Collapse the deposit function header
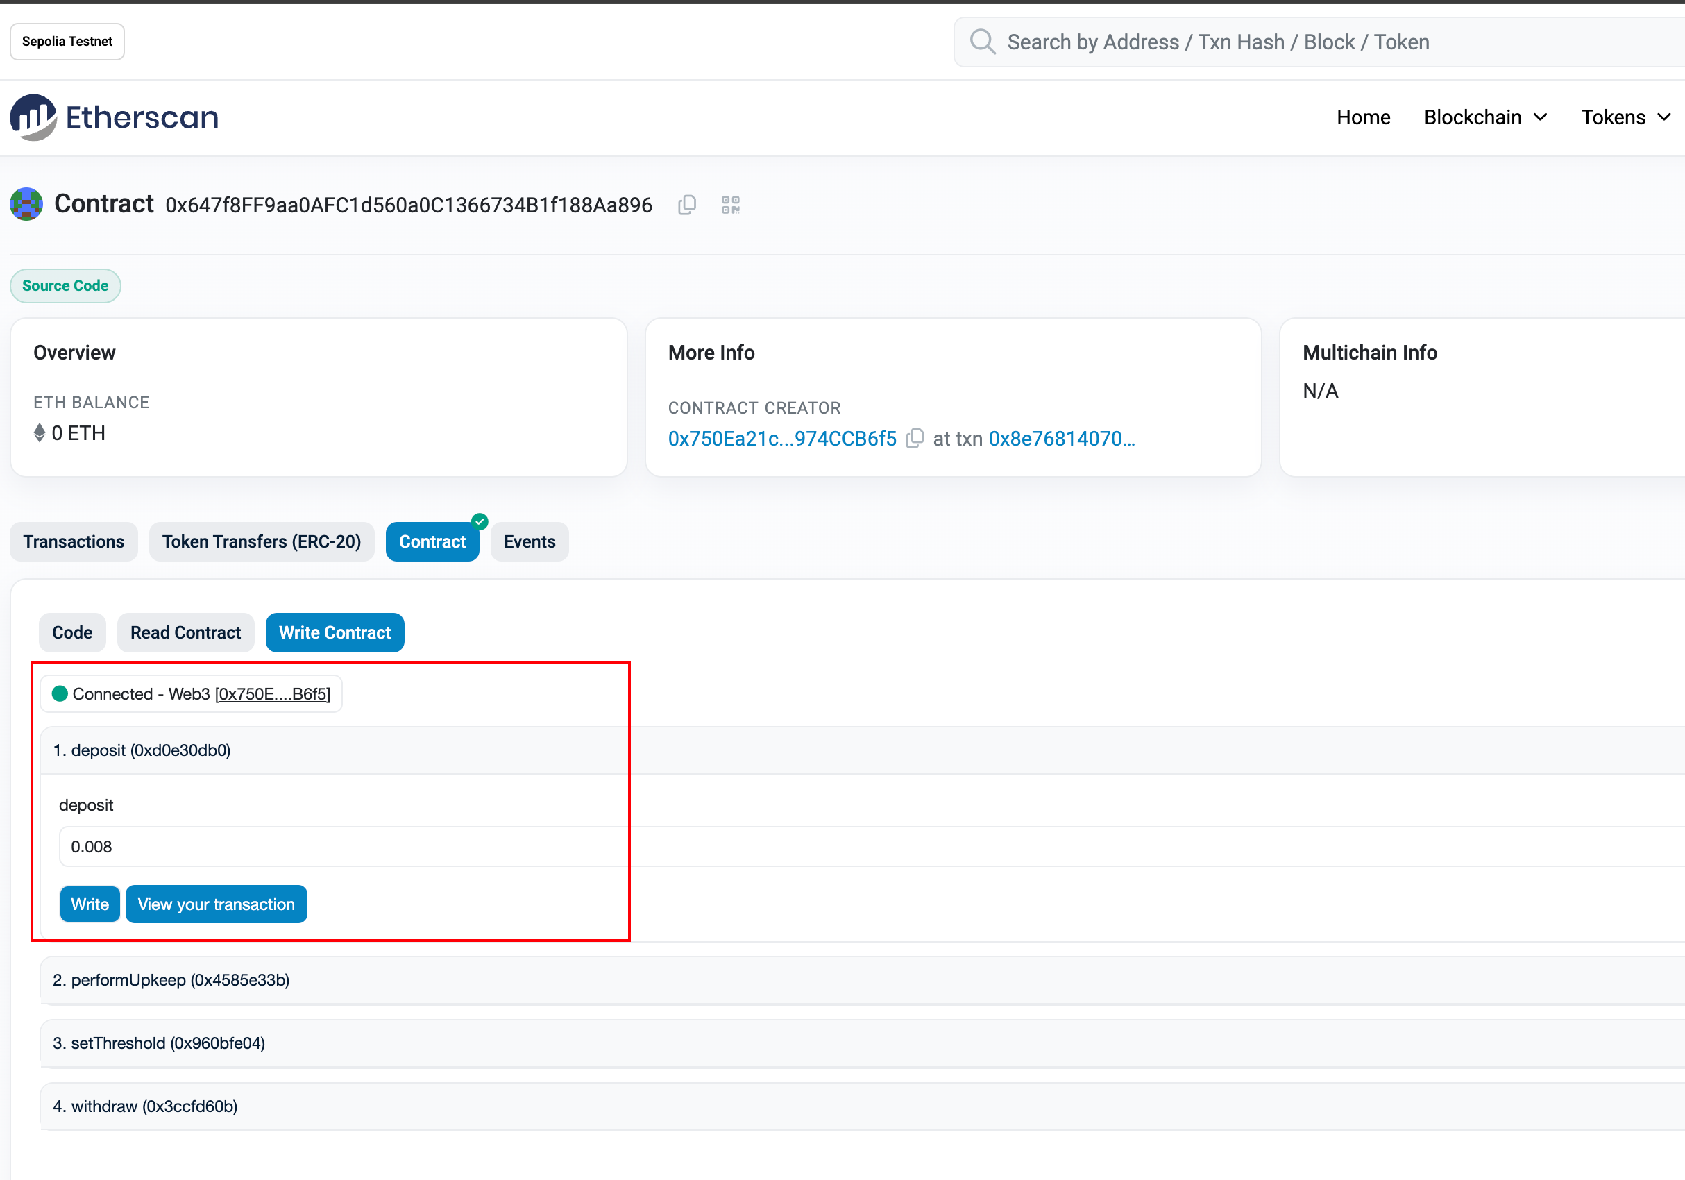Viewport: 1685px width, 1180px height. click(863, 751)
